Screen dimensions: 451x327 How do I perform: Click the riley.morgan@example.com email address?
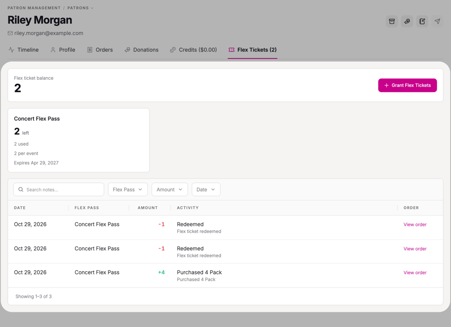click(49, 33)
